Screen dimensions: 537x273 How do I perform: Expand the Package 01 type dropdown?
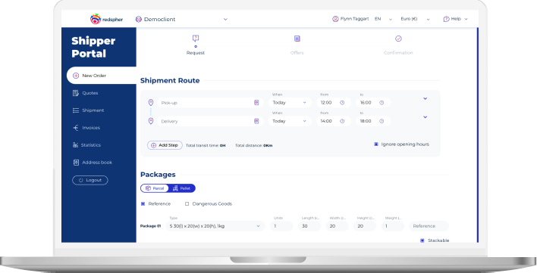click(x=215, y=226)
